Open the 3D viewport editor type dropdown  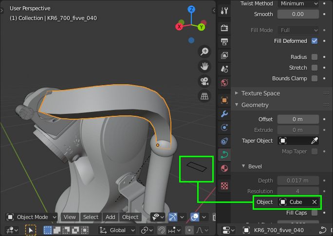[x=12, y=230]
